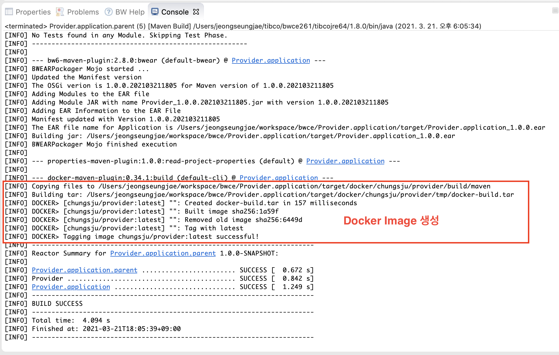This screenshot has width=559, height=355.
Task: Click 'Copying files to' log line
Action: [x=248, y=186]
